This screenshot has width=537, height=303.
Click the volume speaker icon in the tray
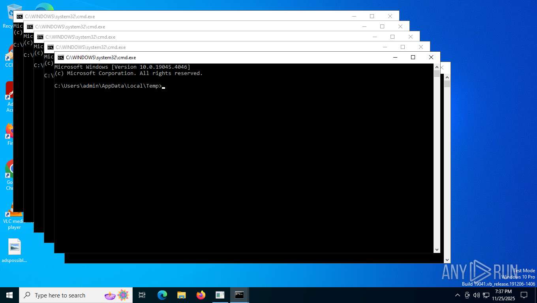click(477, 295)
